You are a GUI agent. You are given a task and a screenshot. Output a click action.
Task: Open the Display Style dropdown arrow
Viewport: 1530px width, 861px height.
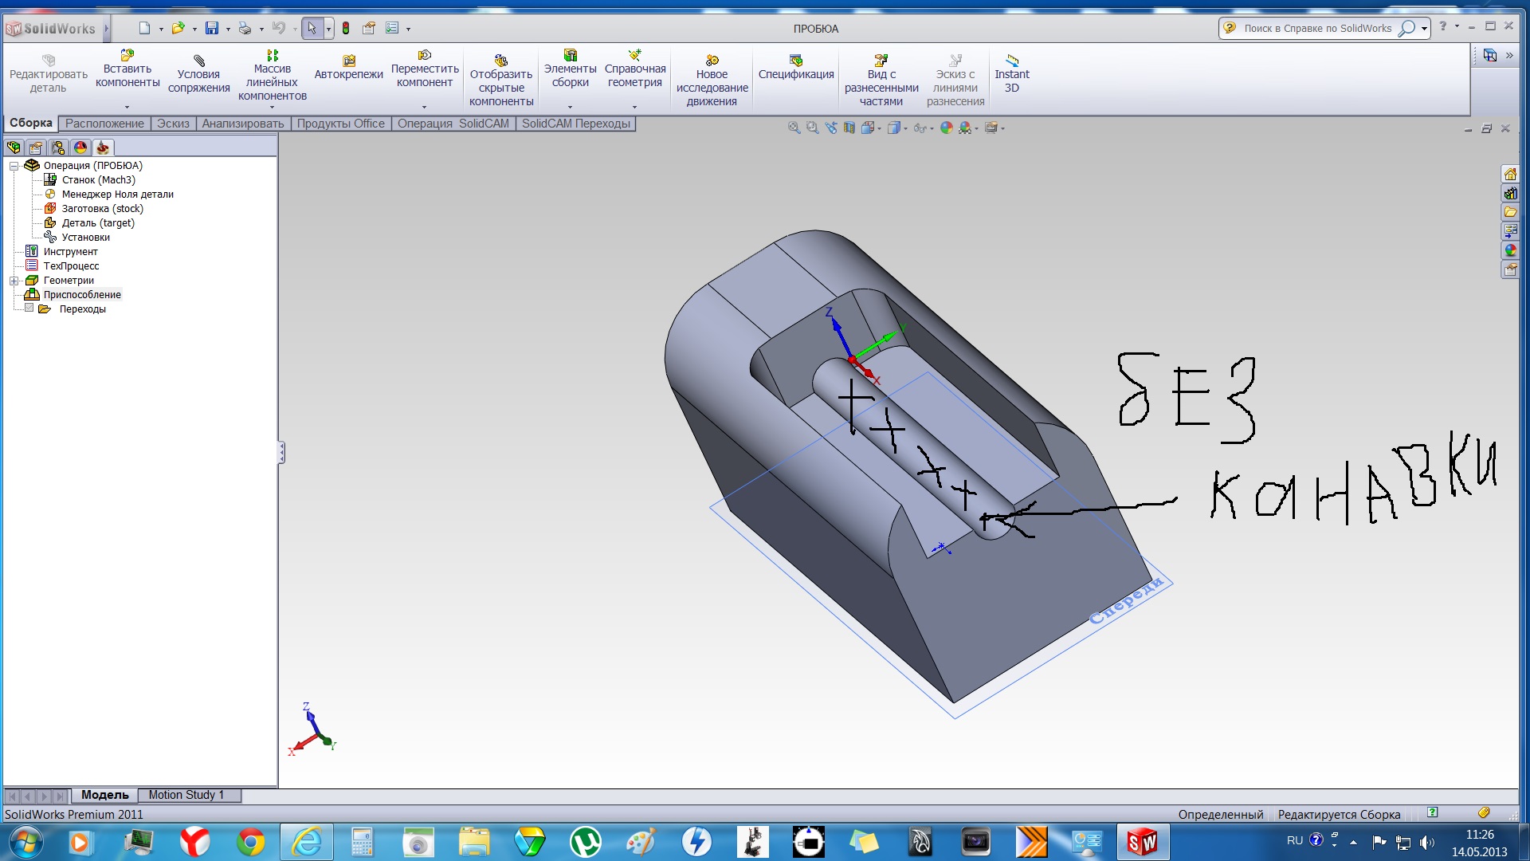click(905, 128)
